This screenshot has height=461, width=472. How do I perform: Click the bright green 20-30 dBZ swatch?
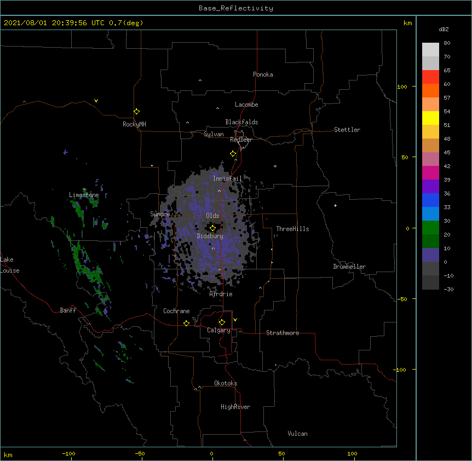(430, 228)
